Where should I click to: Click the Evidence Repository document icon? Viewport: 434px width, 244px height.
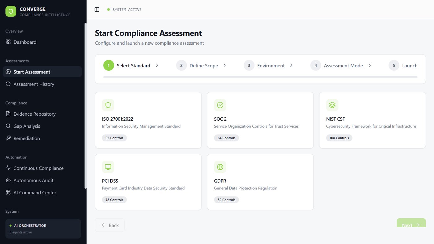(8, 114)
